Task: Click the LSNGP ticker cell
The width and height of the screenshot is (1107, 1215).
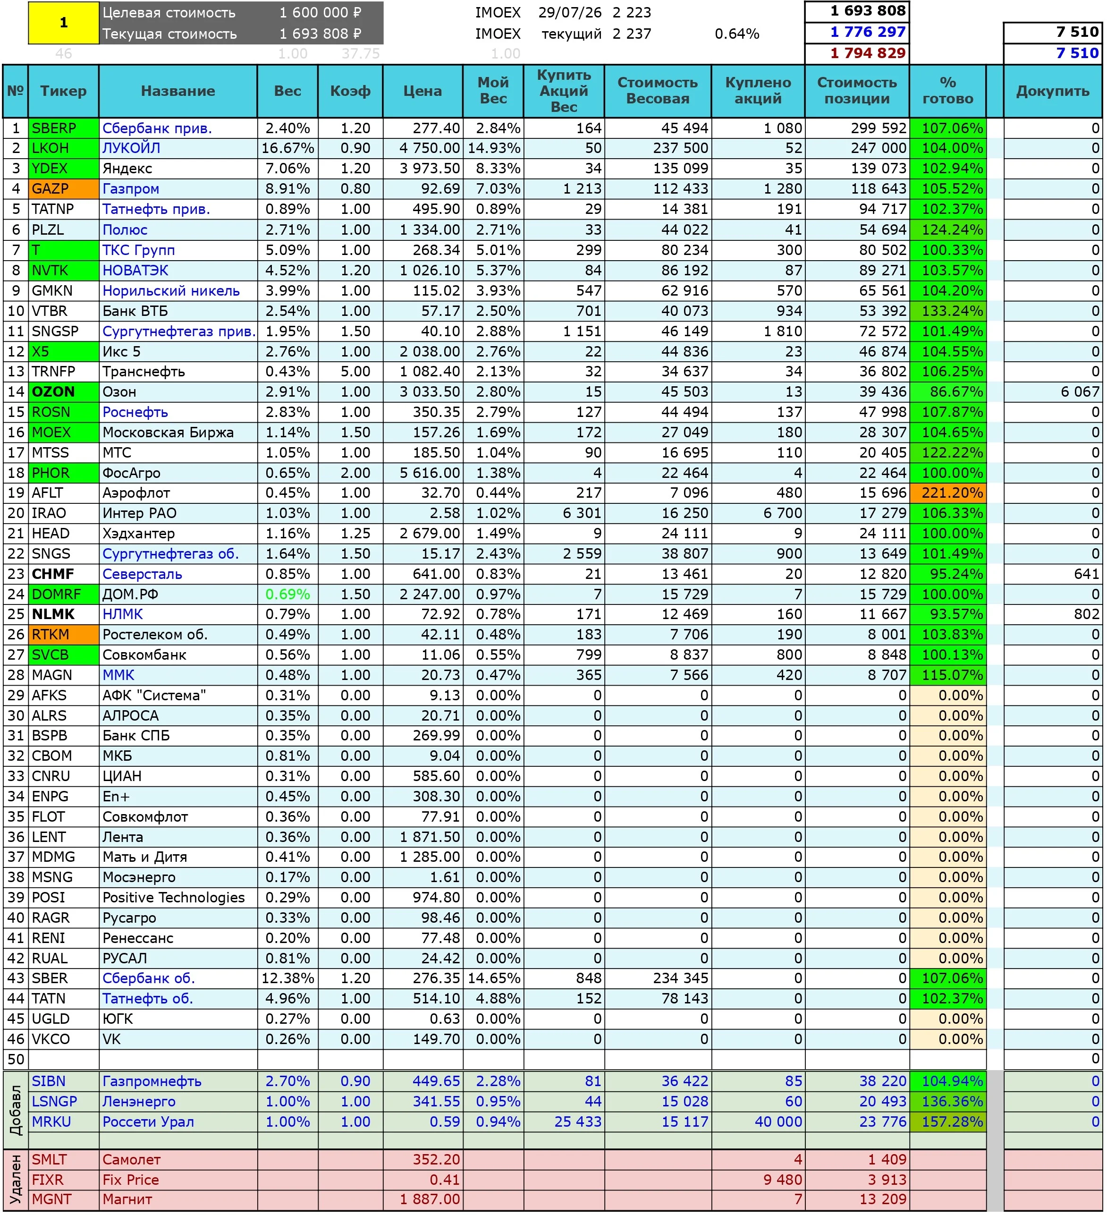Action: [x=63, y=1102]
